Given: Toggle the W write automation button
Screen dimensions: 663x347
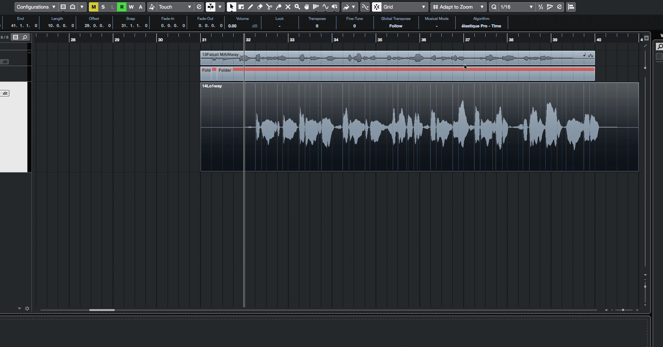Looking at the screenshot, I should point(131,7).
